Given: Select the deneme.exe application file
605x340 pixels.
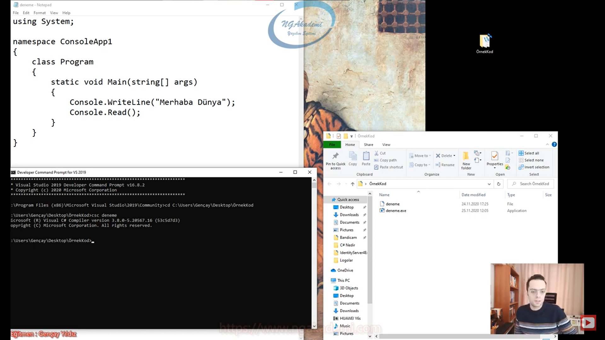Looking at the screenshot, I should click(x=393, y=211).
